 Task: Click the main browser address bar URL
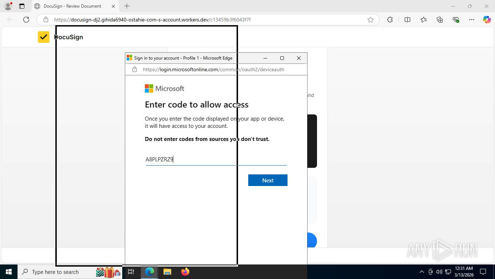coord(153,20)
